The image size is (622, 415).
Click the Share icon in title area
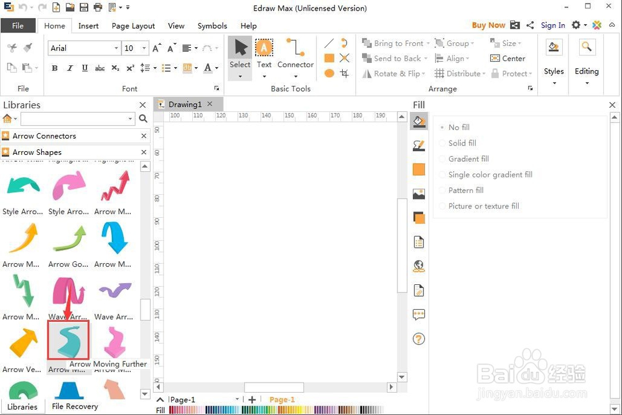[530, 25]
